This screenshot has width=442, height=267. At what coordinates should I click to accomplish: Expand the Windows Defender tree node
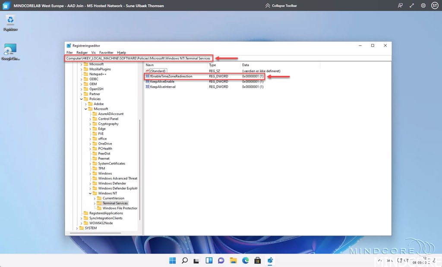pyautogui.click(x=90, y=183)
